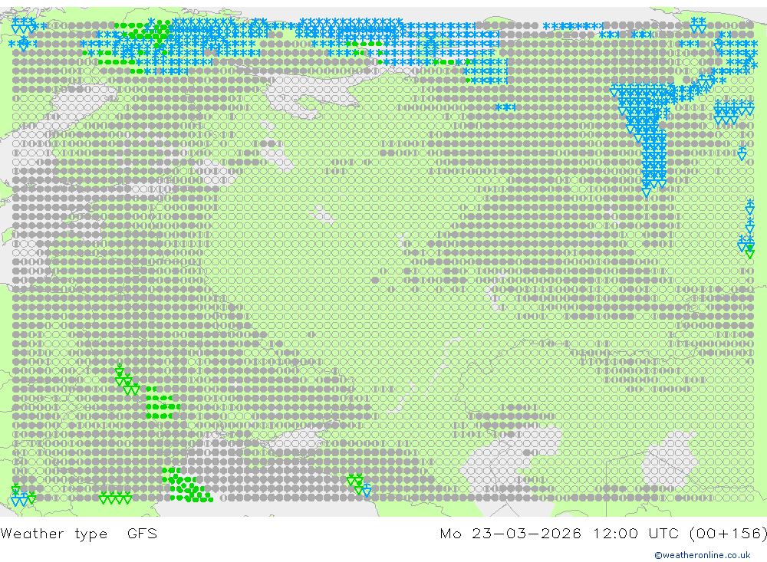The width and height of the screenshot is (767, 562).
Task: Click the weatheronline.co.uk copyright link
Action: (x=702, y=555)
